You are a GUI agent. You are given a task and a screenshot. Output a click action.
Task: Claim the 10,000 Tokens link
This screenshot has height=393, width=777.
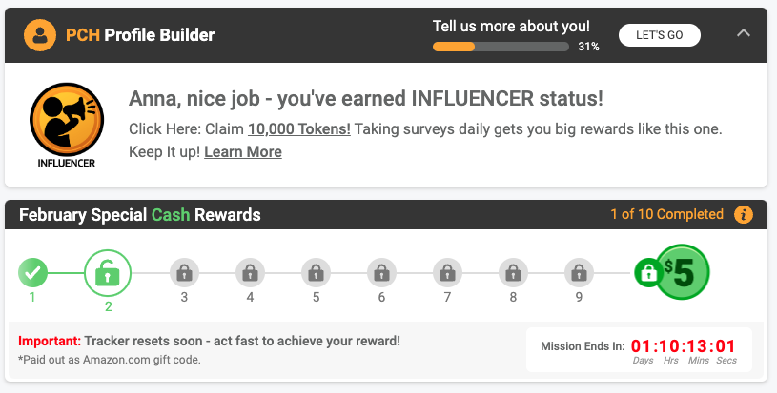pyautogui.click(x=298, y=129)
